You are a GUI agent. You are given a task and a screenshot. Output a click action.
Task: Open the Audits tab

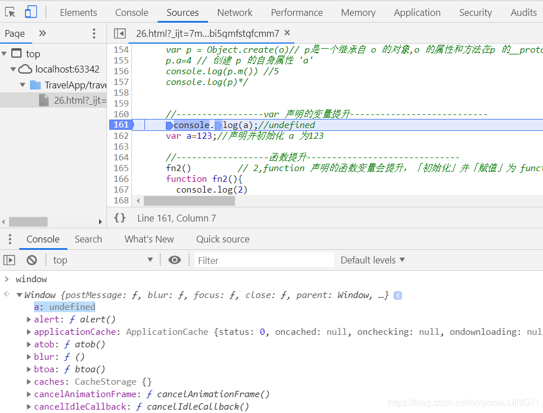524,12
